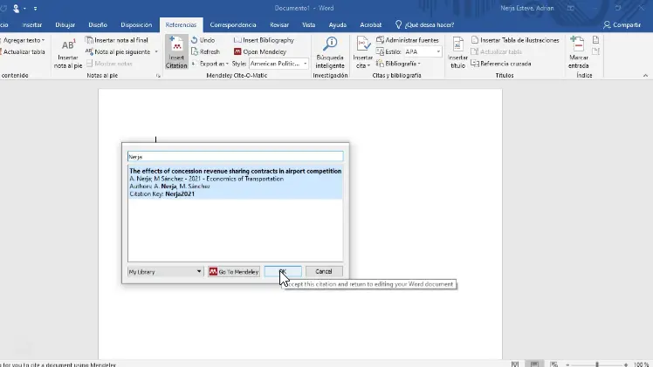Click OK to accept the citation
Image resolution: width=653 pixels, height=367 pixels.
[x=283, y=271]
